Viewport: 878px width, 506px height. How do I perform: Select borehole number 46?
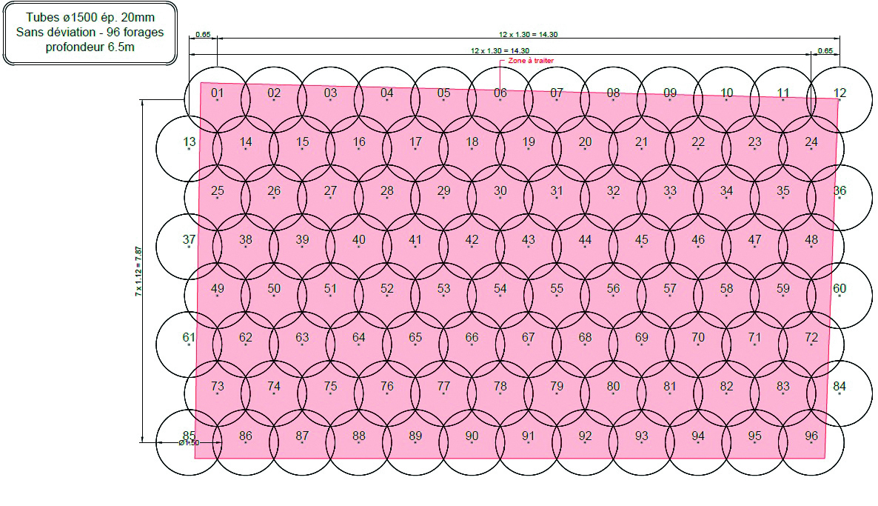[698, 239]
